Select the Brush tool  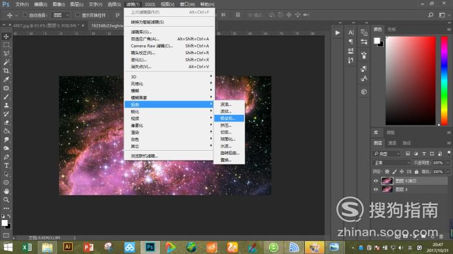click(6, 97)
